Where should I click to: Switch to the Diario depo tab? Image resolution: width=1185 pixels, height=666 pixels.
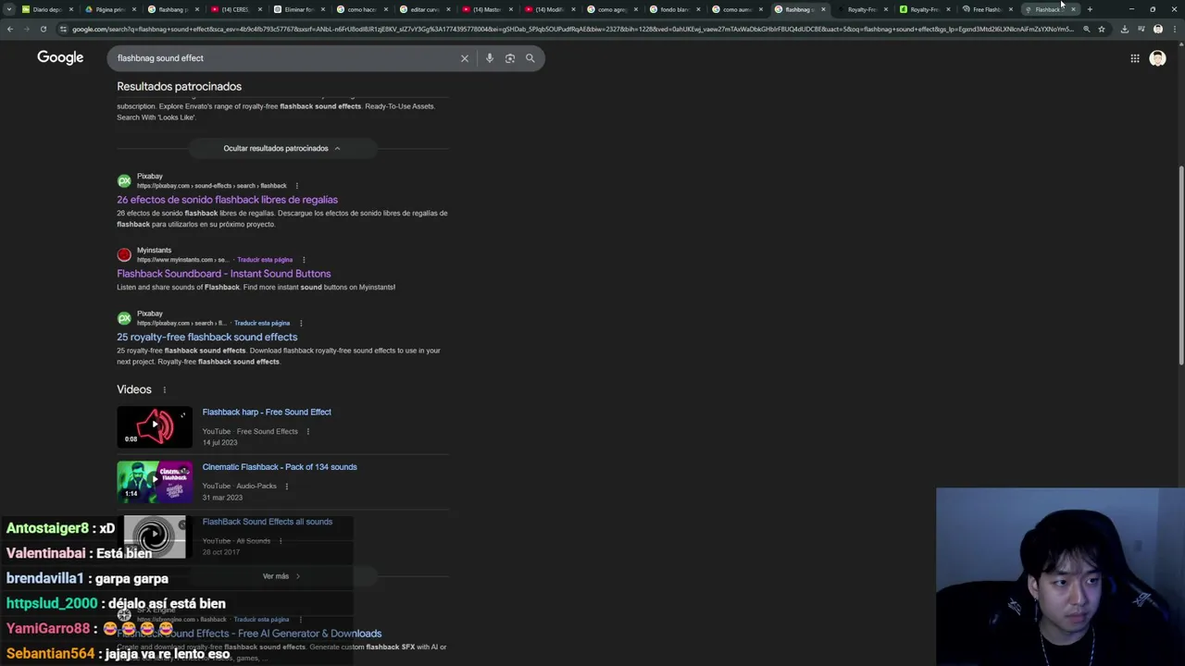pyautogui.click(x=46, y=9)
